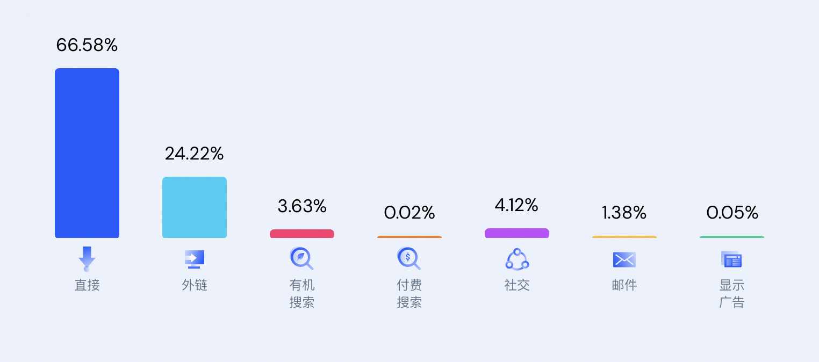819x362 pixels.
Task: Click the 4.12% value above social bar
Action: coord(517,205)
